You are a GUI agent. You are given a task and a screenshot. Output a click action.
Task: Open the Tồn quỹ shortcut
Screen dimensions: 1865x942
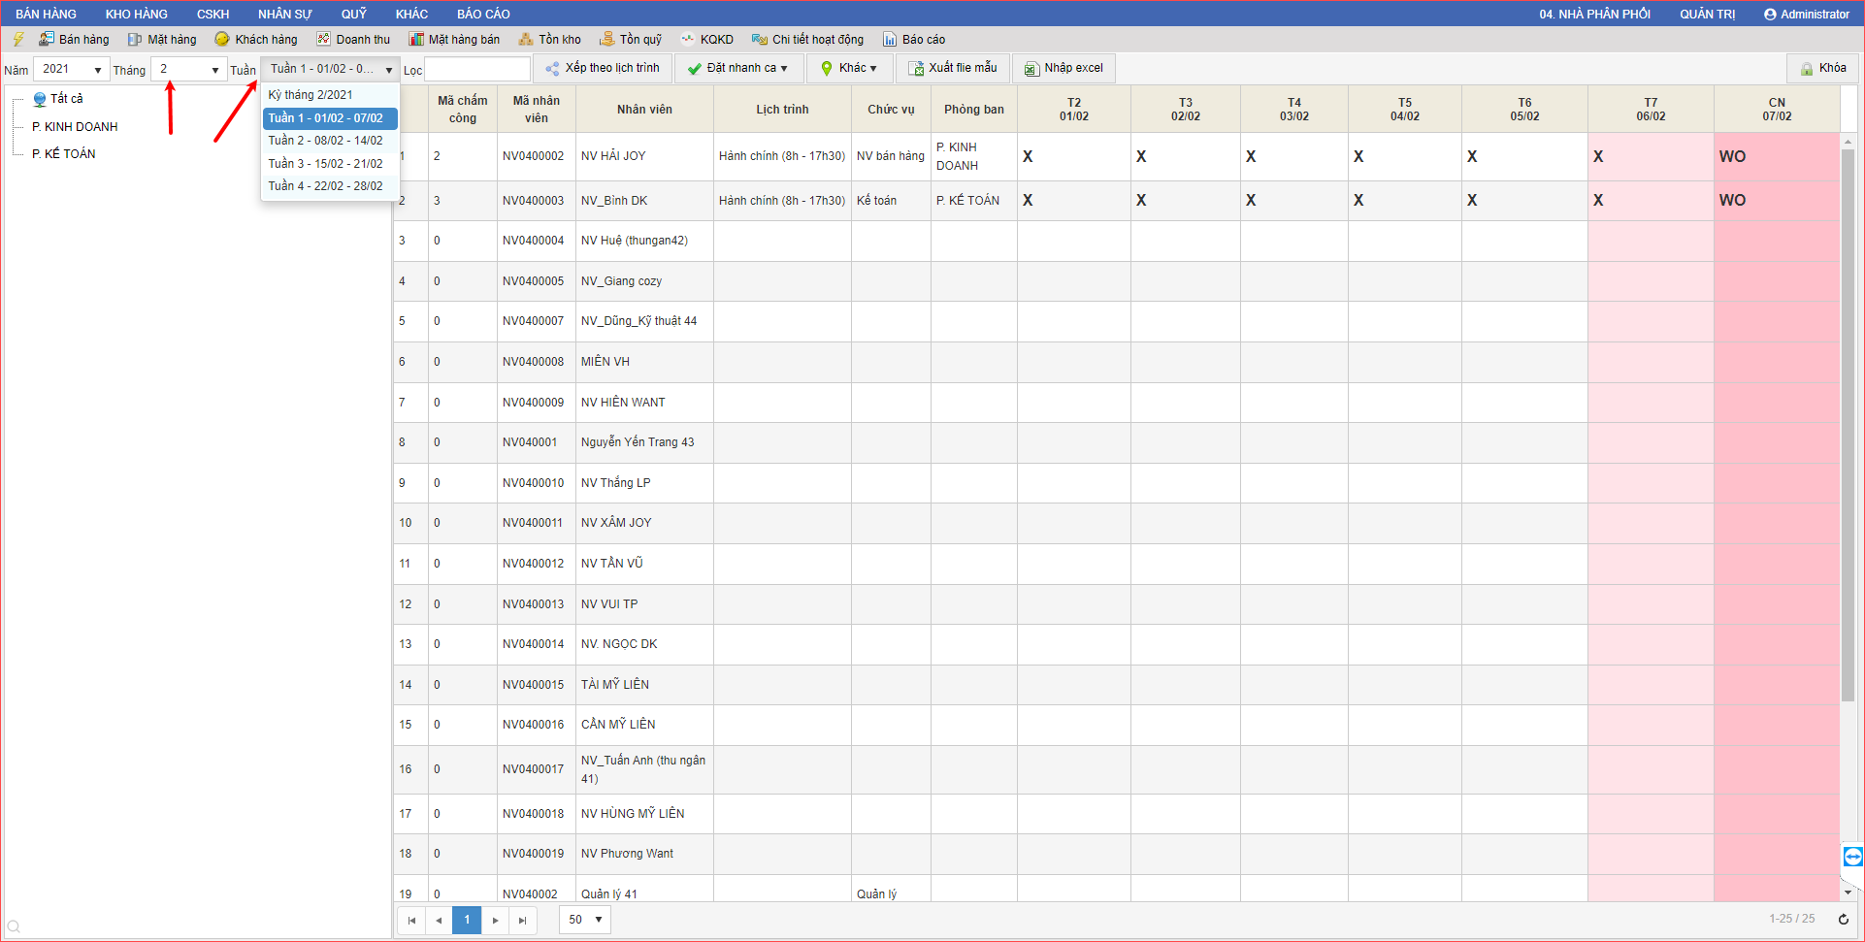coord(631,40)
